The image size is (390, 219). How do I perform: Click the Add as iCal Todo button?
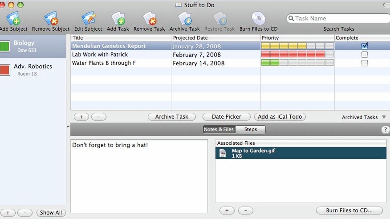[280, 117]
